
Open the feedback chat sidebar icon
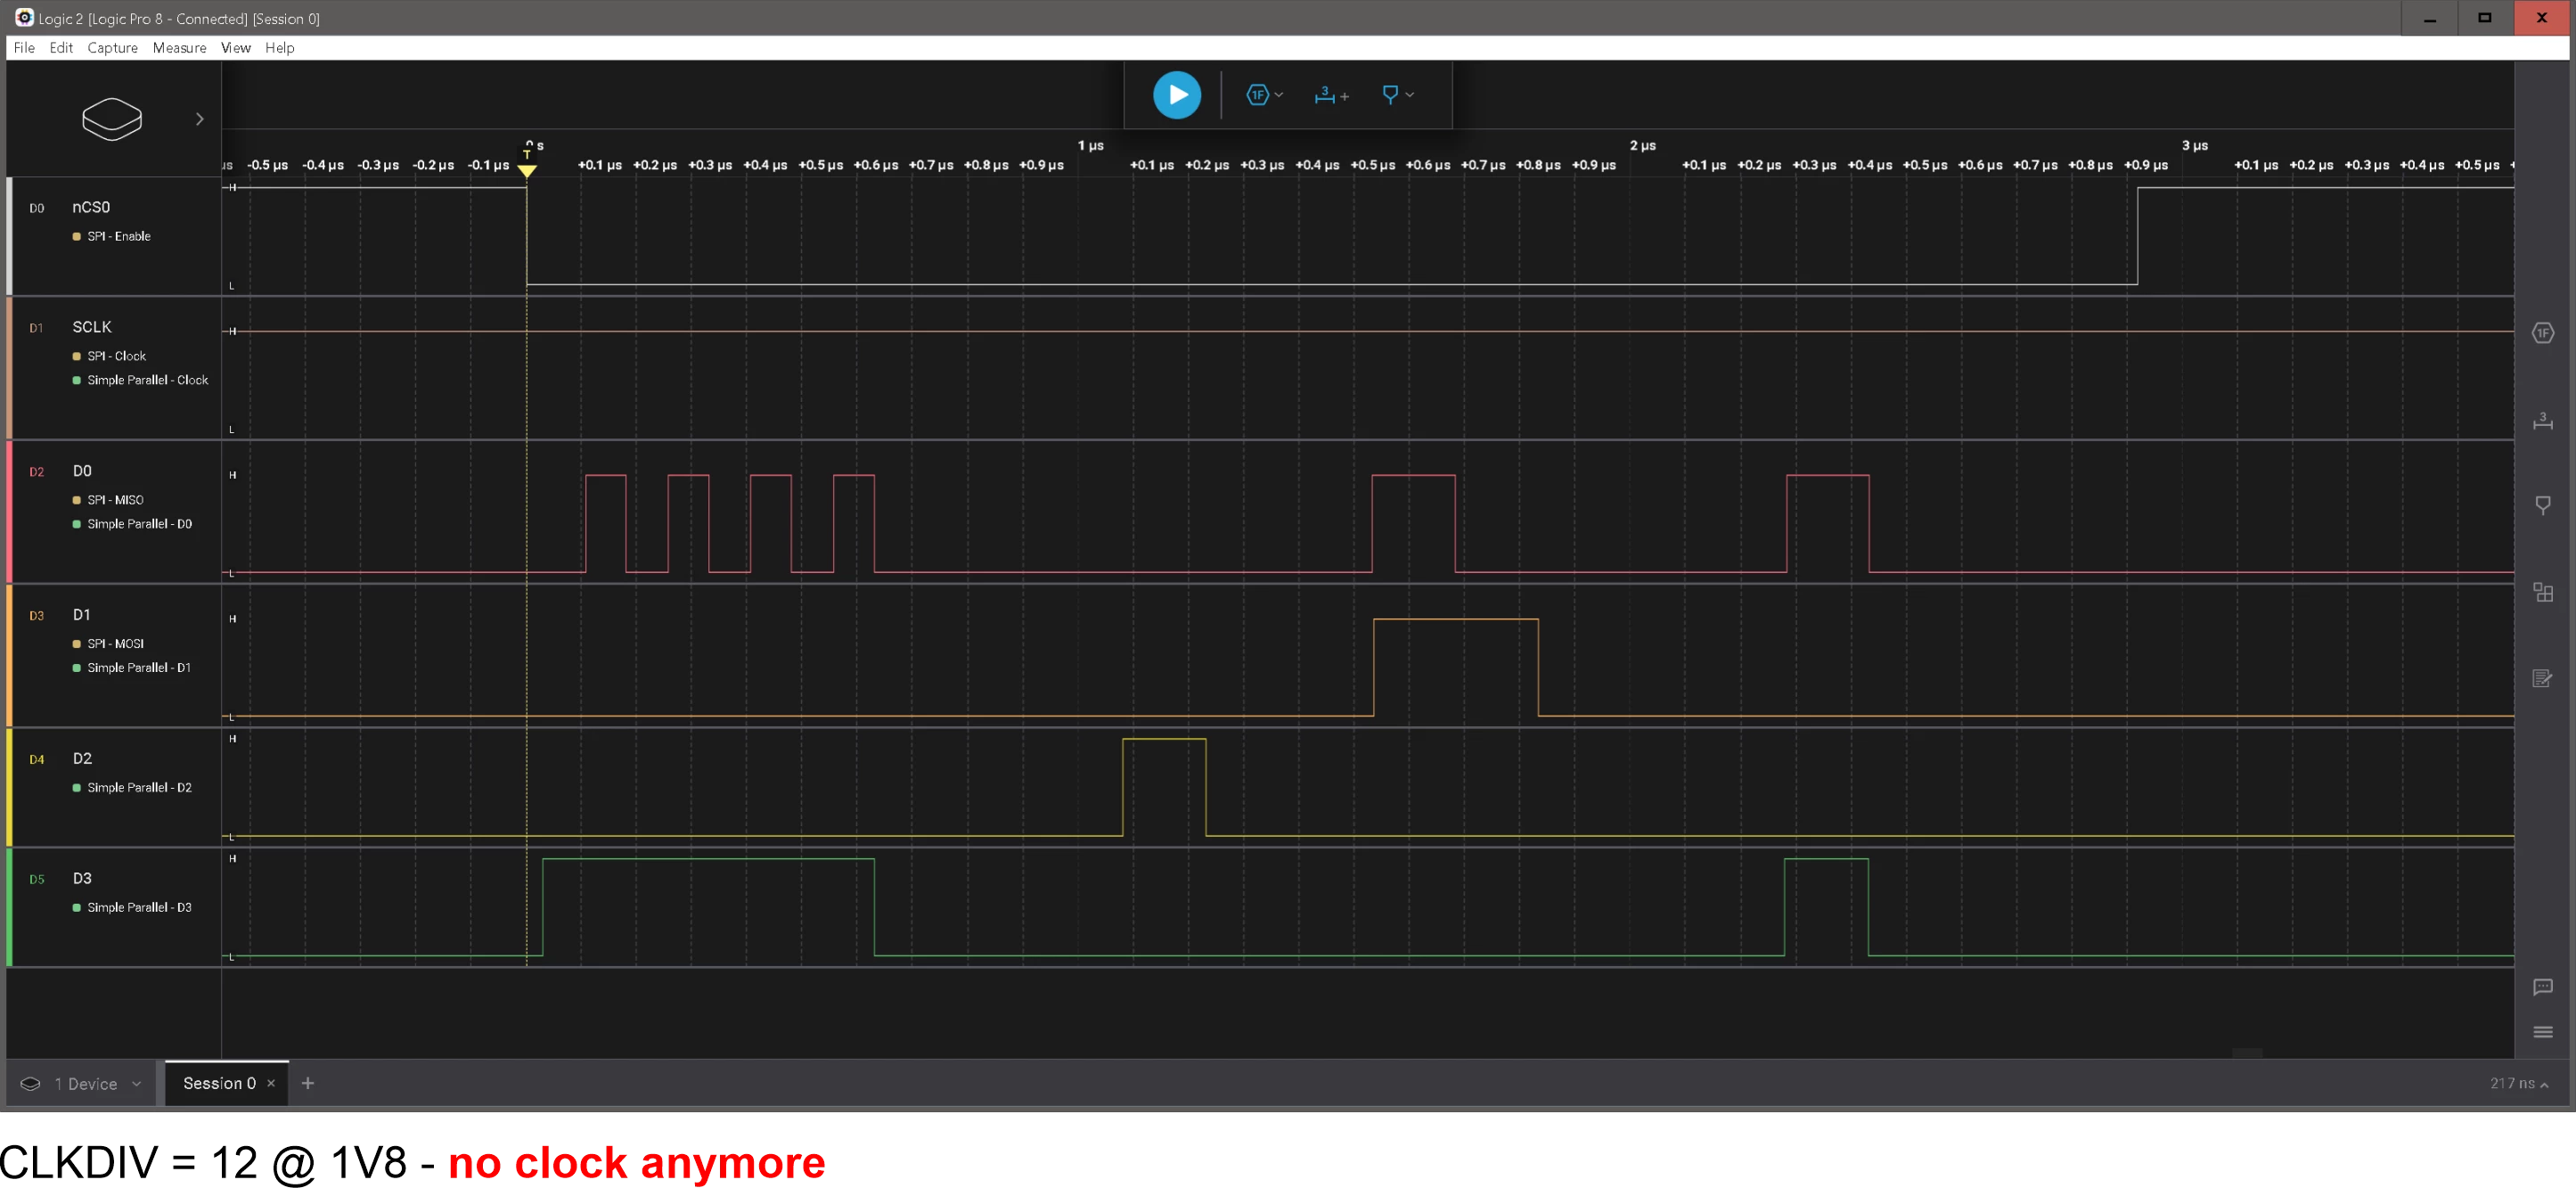2543,988
